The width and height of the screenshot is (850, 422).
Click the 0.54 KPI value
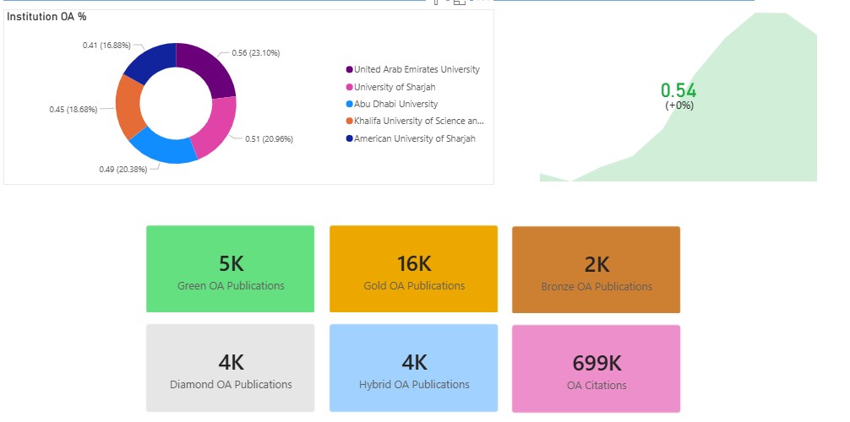(x=678, y=90)
